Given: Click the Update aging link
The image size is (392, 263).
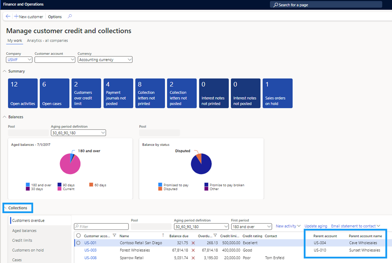Looking at the screenshot, I should [x=316, y=226].
